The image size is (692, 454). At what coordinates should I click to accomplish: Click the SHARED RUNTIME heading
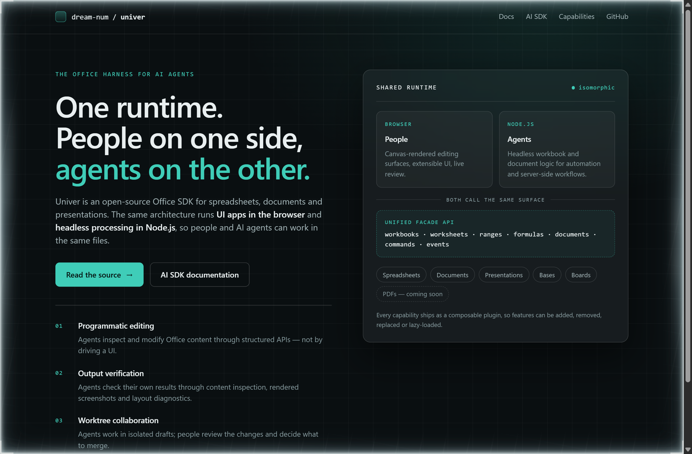click(407, 88)
